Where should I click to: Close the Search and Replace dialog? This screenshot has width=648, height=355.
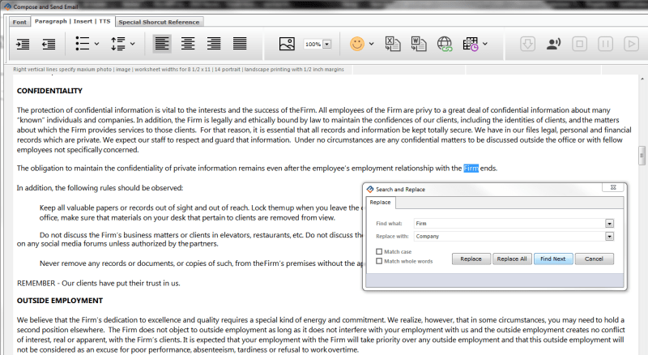tap(613, 187)
